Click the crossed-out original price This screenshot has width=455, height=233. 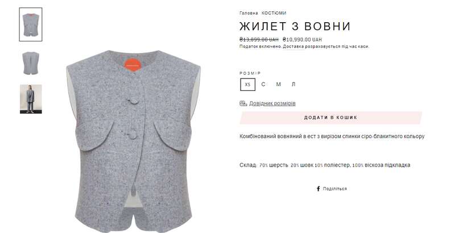tap(259, 39)
